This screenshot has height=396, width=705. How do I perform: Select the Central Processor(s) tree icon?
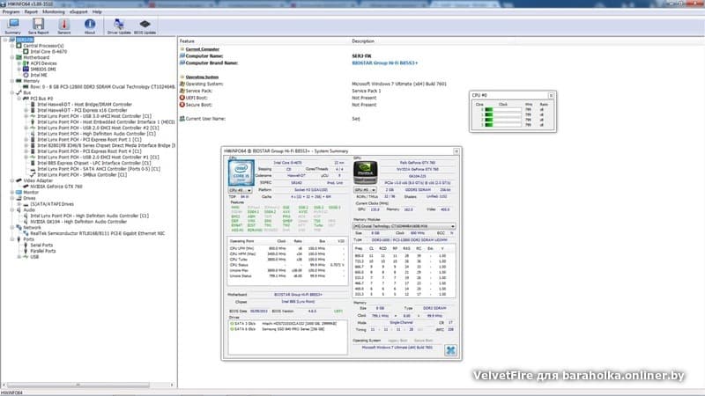pyautogui.click(x=19, y=46)
